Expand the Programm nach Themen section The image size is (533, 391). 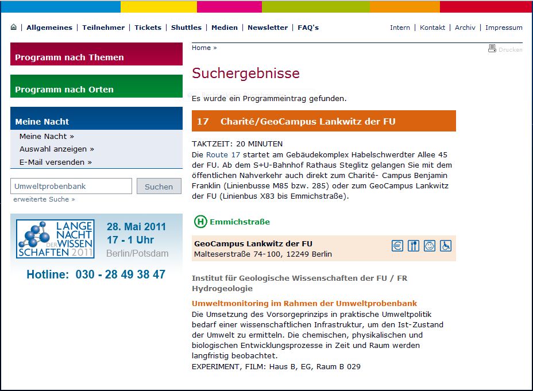tap(96, 57)
